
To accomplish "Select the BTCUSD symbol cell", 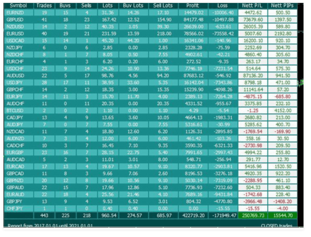I will point(18,111).
